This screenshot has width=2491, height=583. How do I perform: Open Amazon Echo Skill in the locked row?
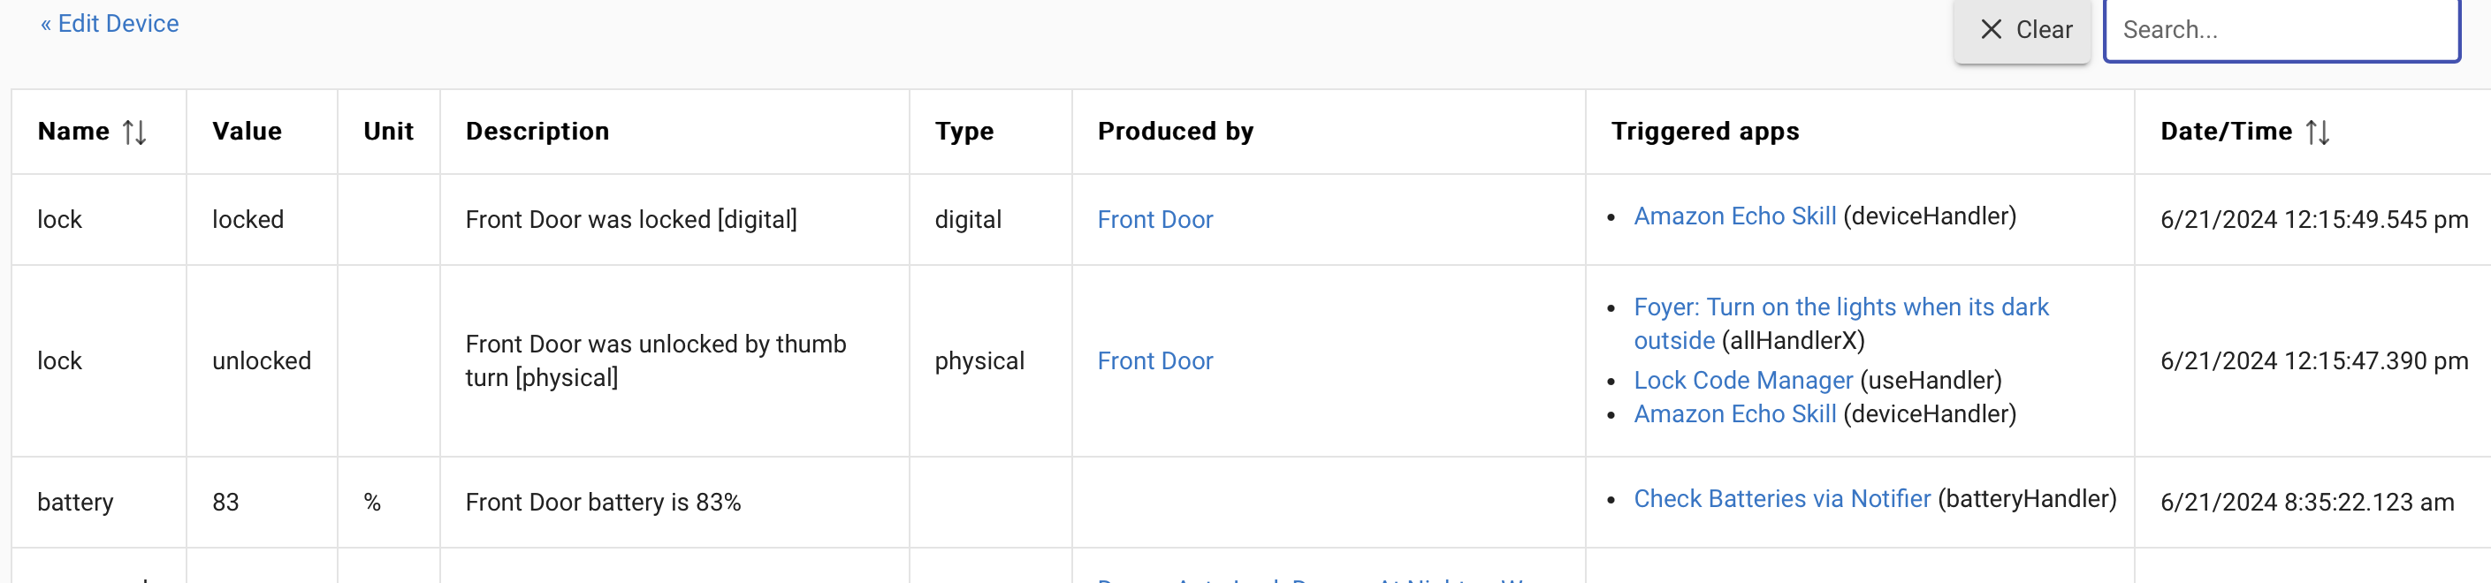point(1733,216)
